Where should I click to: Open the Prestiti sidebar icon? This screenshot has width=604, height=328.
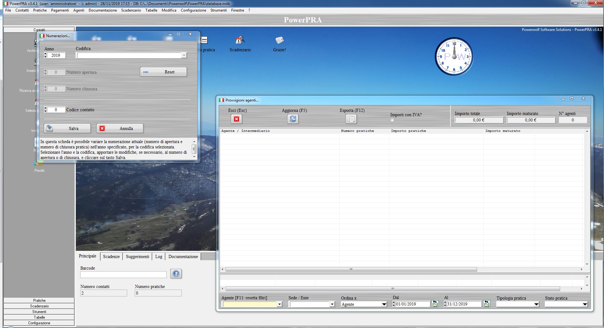coord(39,166)
